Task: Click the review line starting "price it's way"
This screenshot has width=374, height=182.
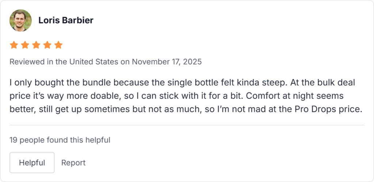Action: 183,96
